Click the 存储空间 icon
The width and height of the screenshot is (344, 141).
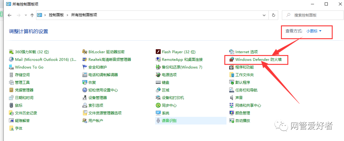click(11, 75)
